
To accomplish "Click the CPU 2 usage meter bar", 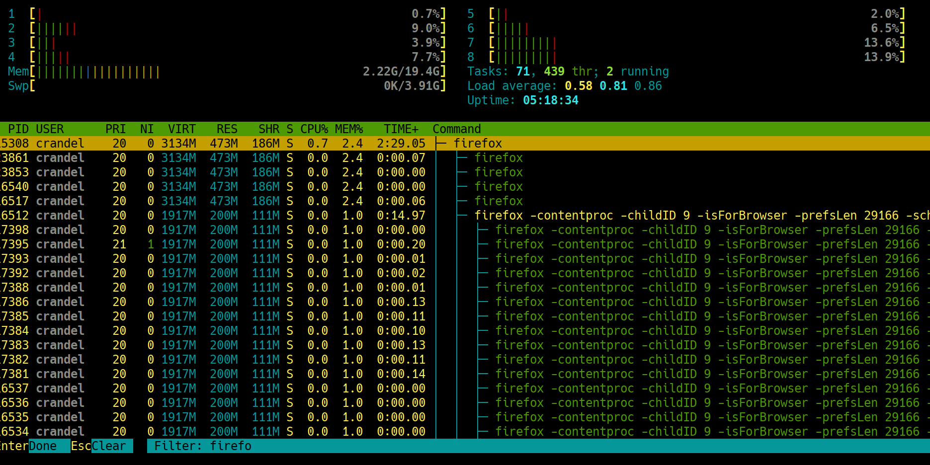I will (227, 28).
